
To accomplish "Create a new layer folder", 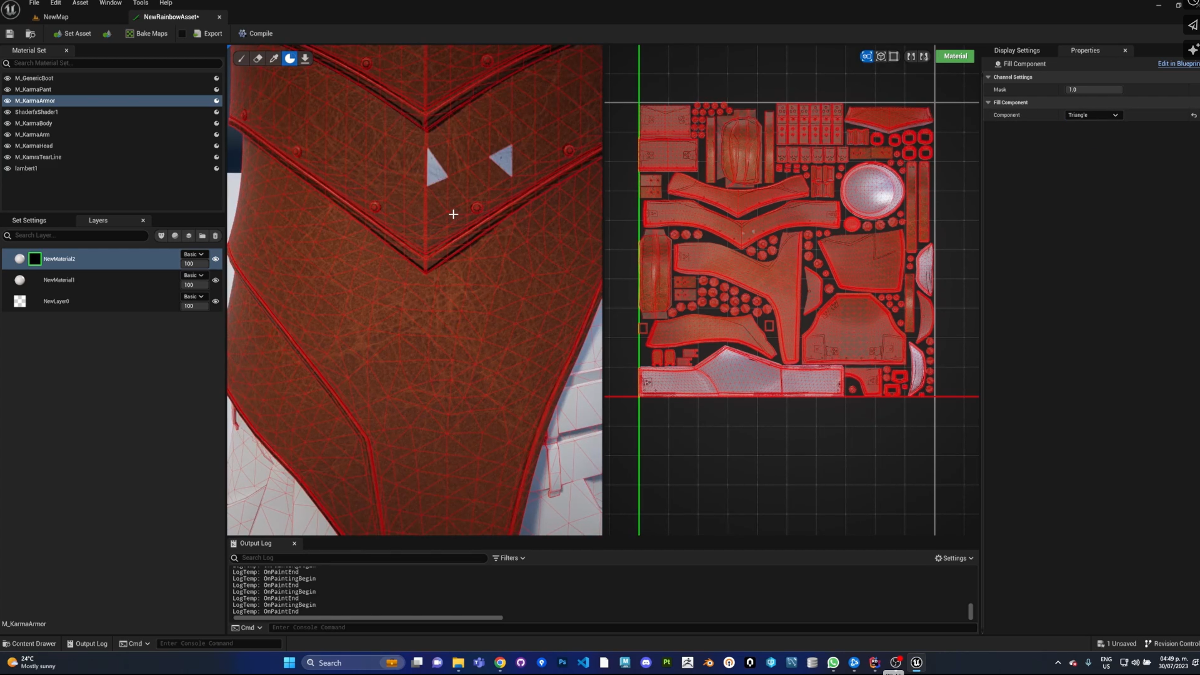I will tap(202, 236).
